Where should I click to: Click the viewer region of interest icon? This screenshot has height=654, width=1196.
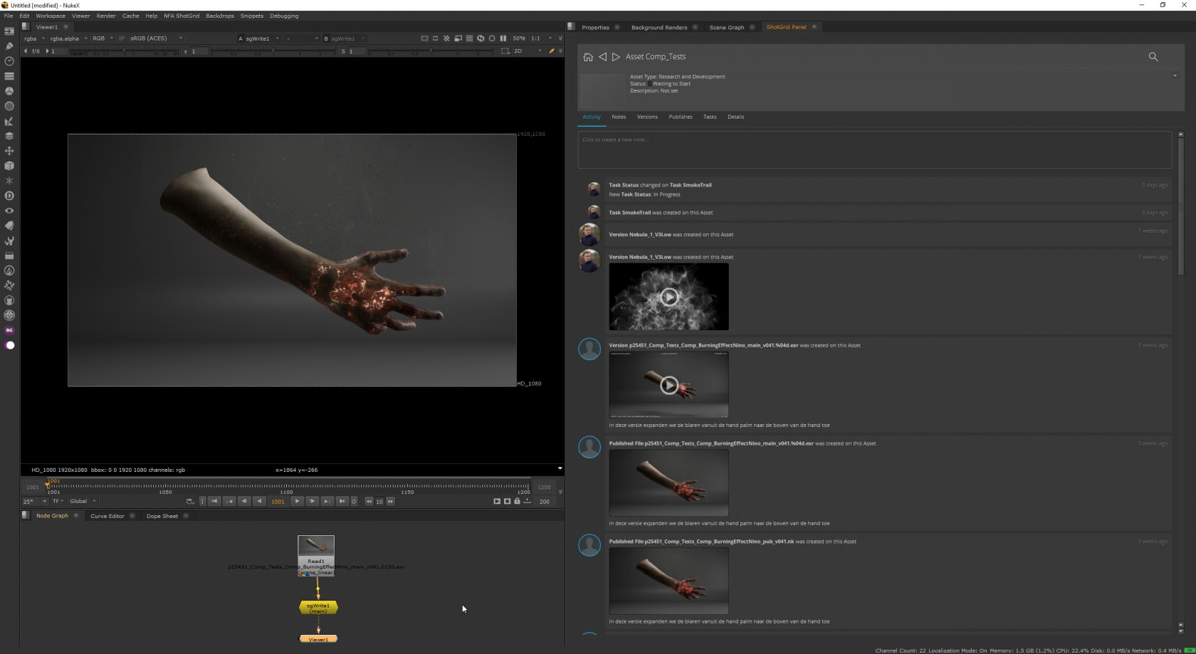click(505, 51)
